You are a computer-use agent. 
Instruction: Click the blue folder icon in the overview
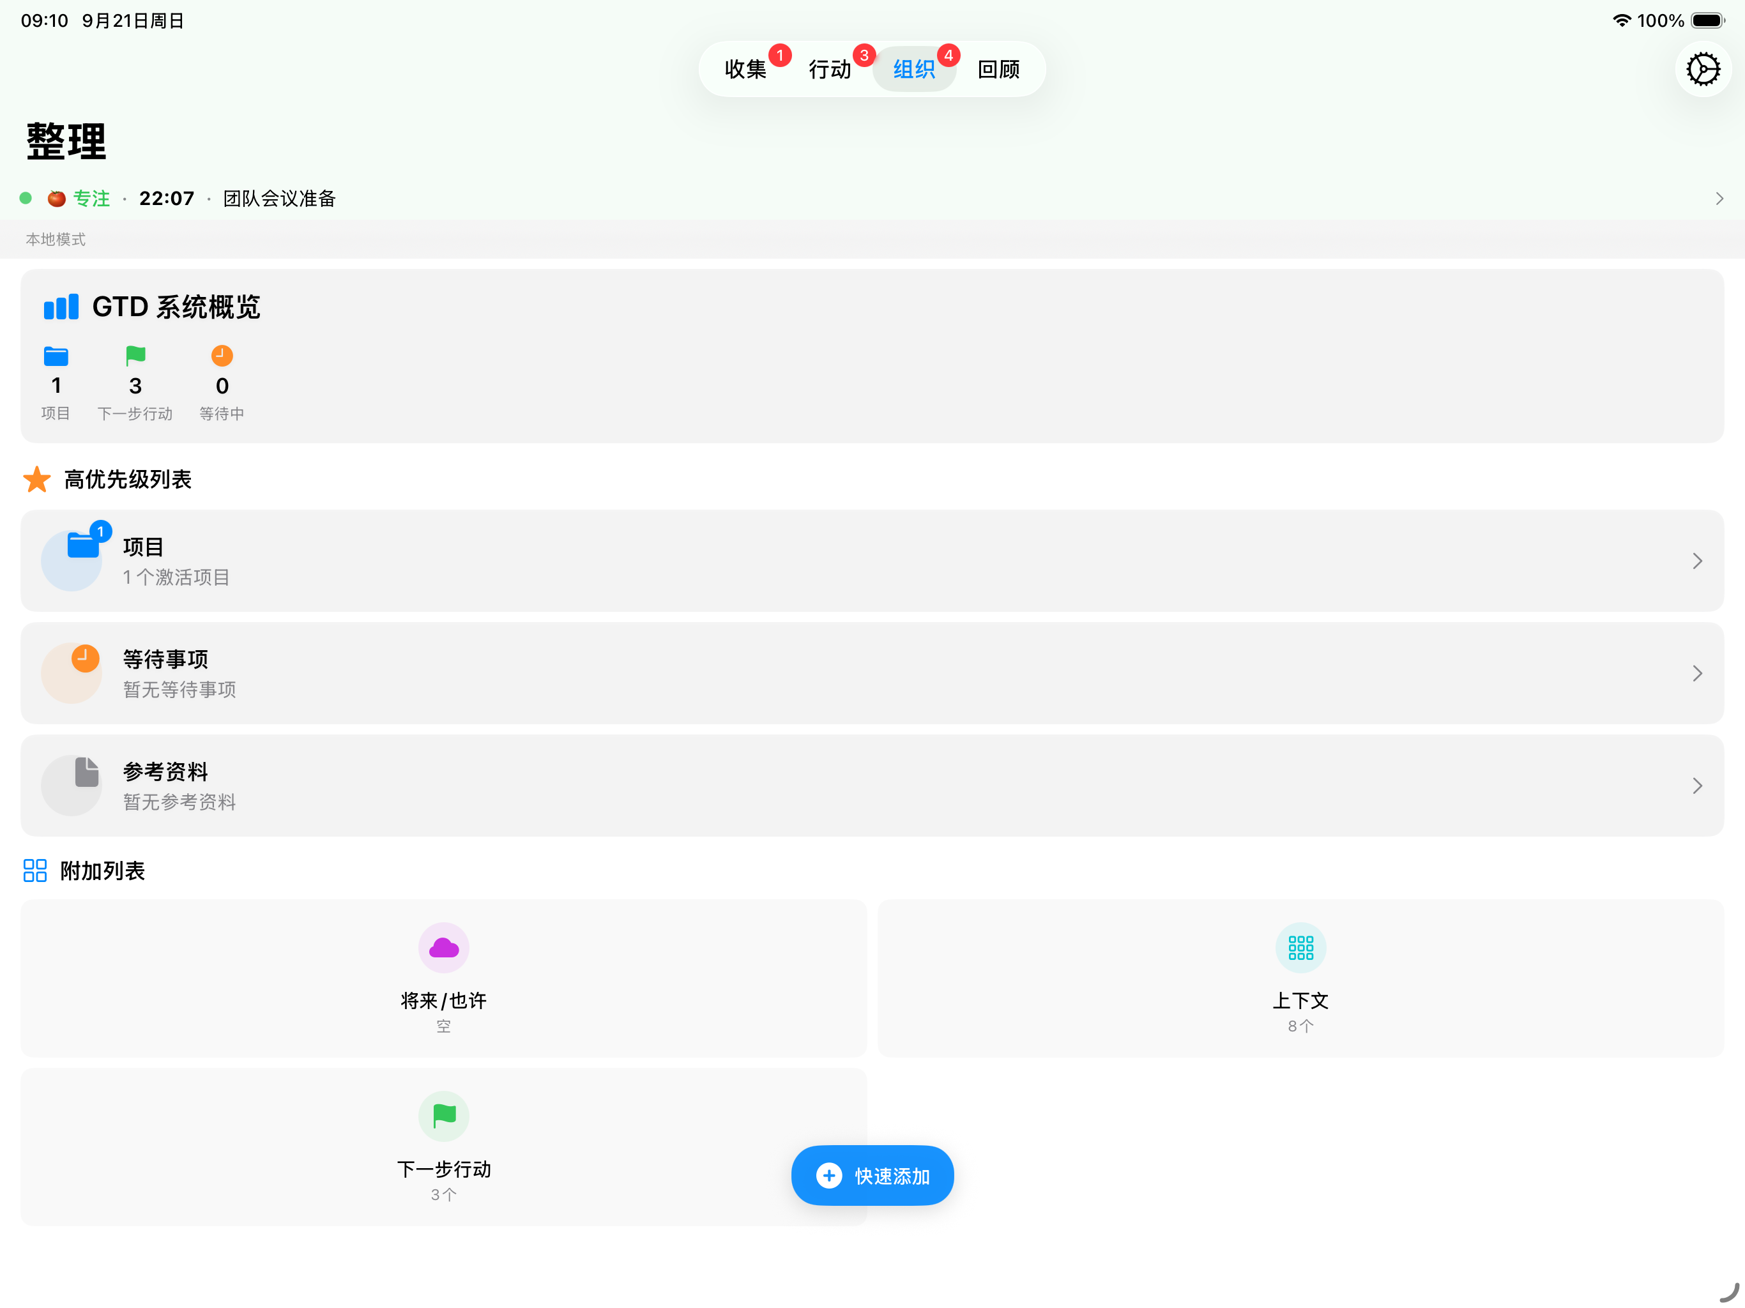pyautogui.click(x=56, y=356)
